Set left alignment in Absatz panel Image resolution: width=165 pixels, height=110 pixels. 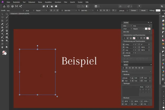tap(123, 68)
